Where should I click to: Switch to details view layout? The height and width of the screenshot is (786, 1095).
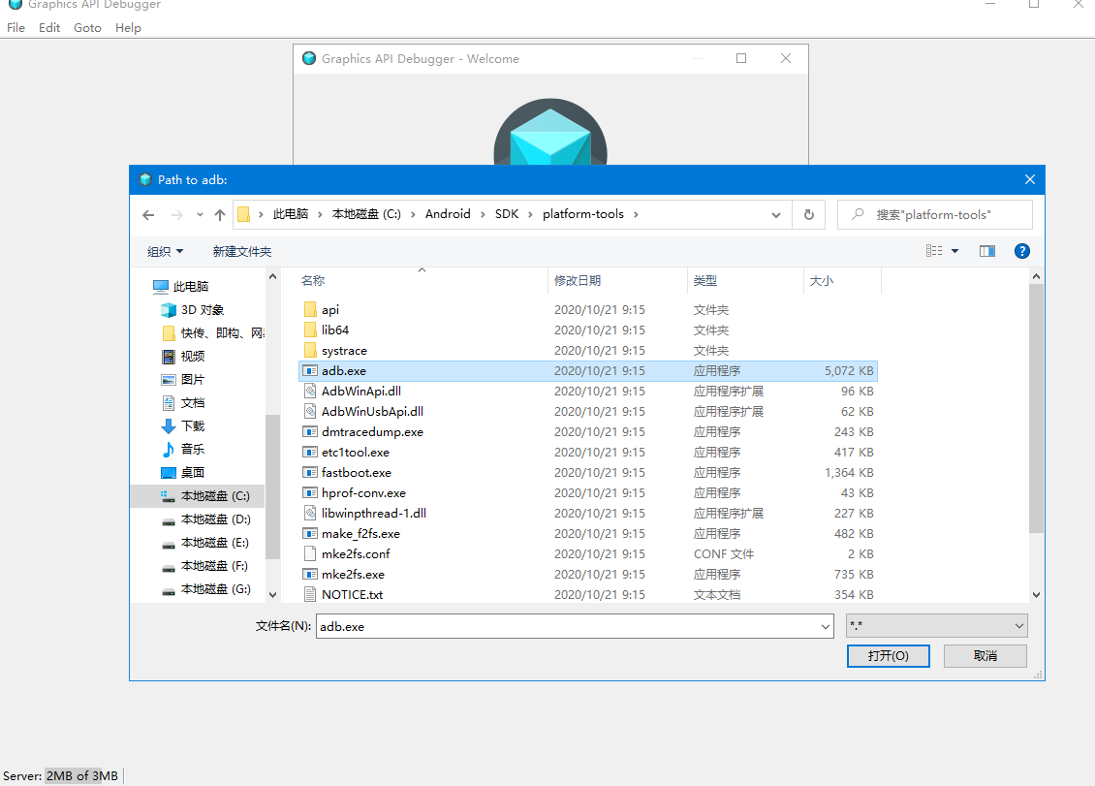coord(933,250)
